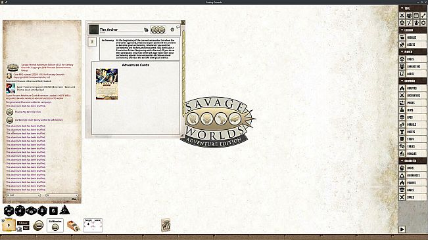428x240 pixels.
Task: Click the link icon beside The Archer
Action: (146, 30)
